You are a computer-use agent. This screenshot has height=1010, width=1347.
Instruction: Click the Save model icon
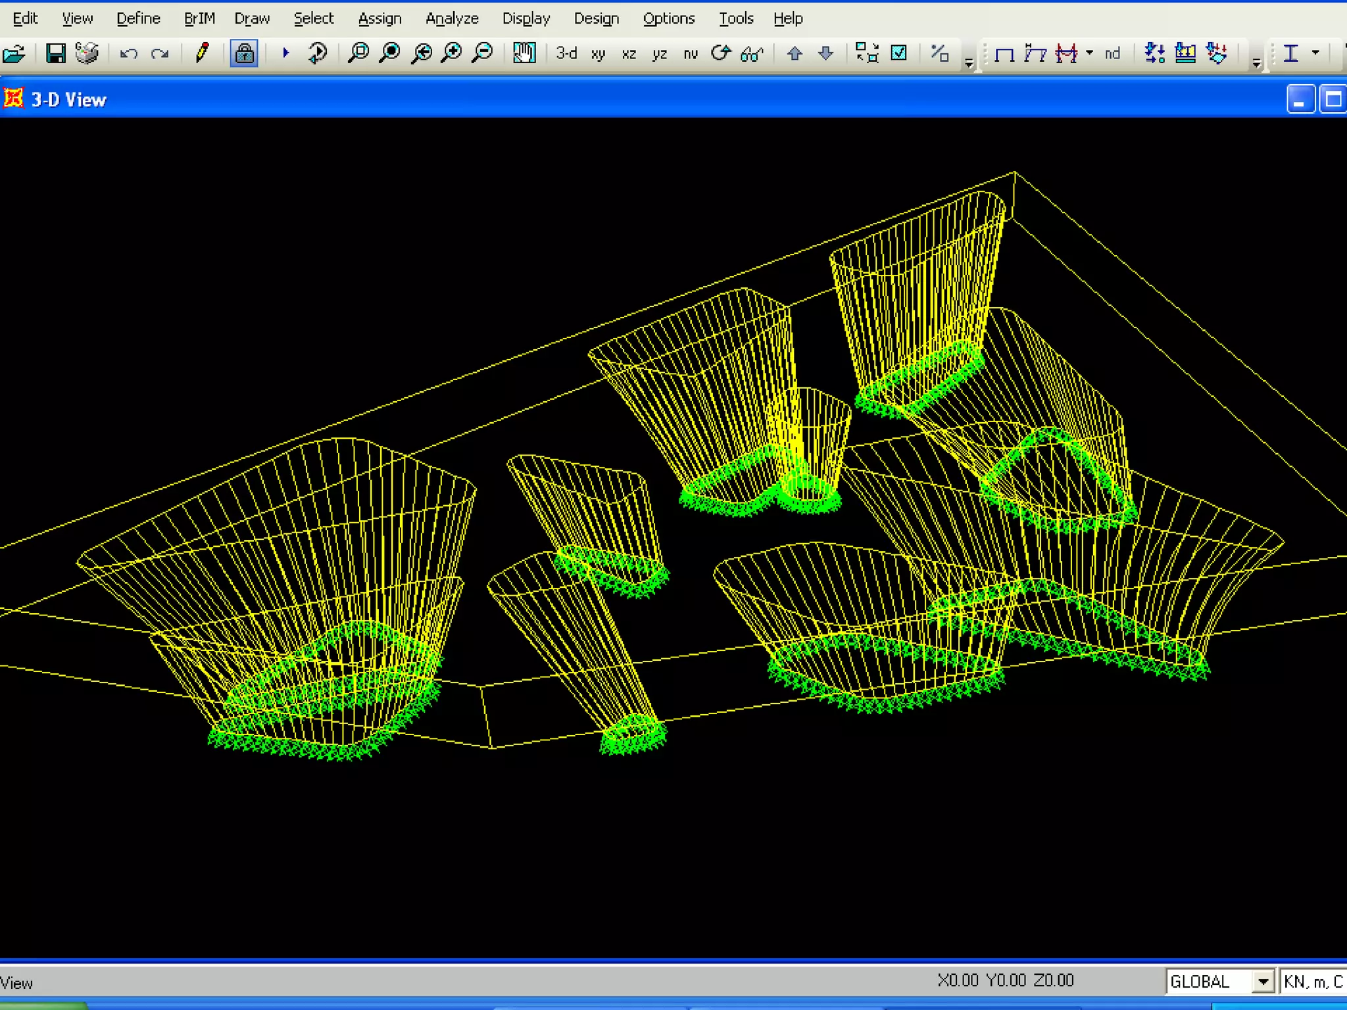56,53
